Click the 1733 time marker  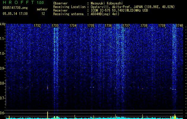click(55, 26)
